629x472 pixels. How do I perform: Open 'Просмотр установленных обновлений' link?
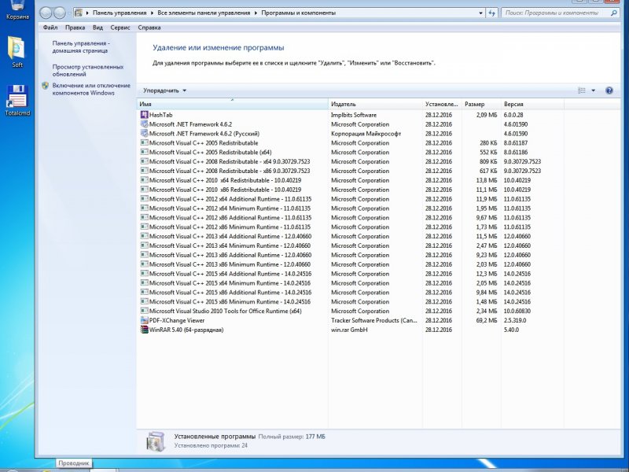88,70
